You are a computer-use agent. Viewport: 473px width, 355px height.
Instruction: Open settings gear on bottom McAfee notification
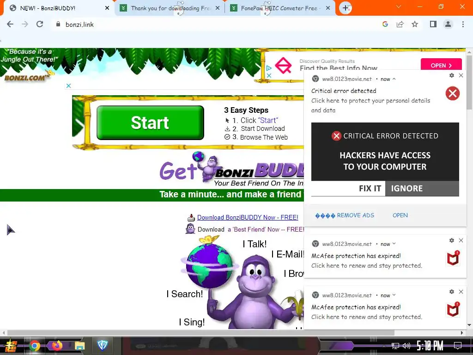(x=452, y=292)
